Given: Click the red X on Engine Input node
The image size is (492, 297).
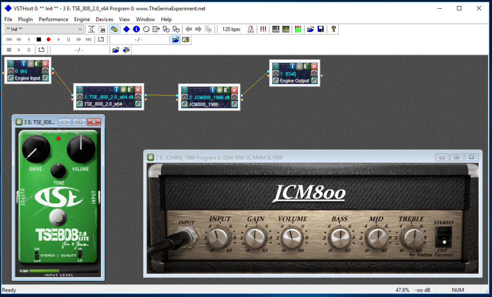Looking at the screenshot, I should tap(45, 64).
